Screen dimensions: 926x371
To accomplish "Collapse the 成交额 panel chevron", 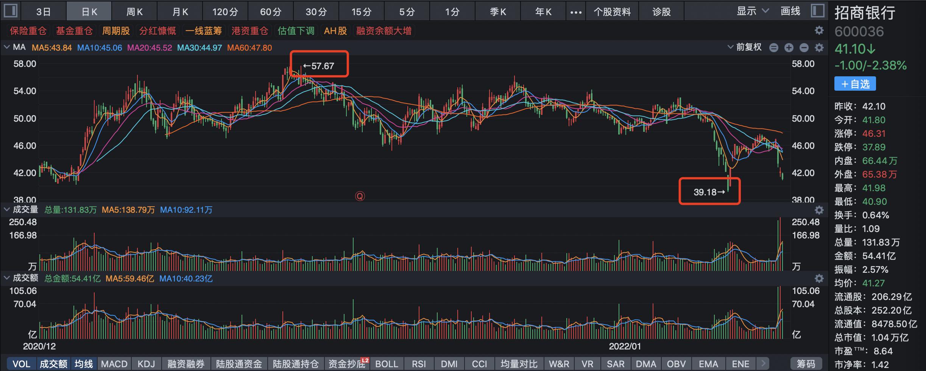I will pyautogui.click(x=6, y=278).
